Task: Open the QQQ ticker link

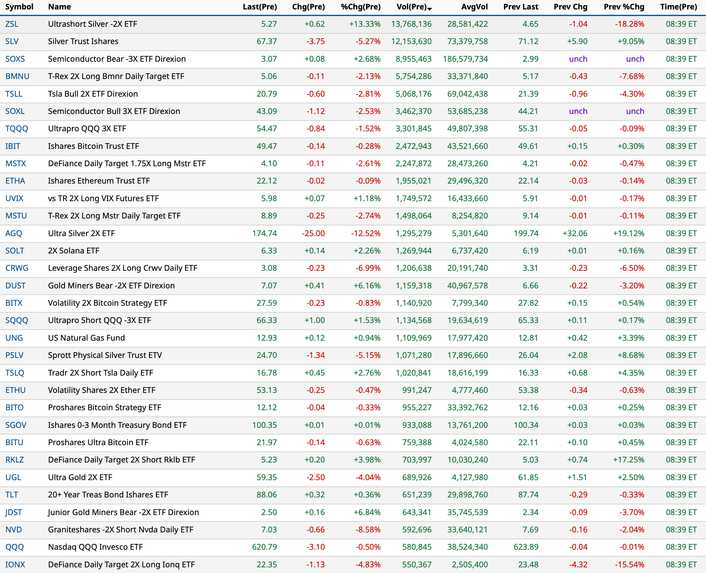Action: (x=14, y=547)
